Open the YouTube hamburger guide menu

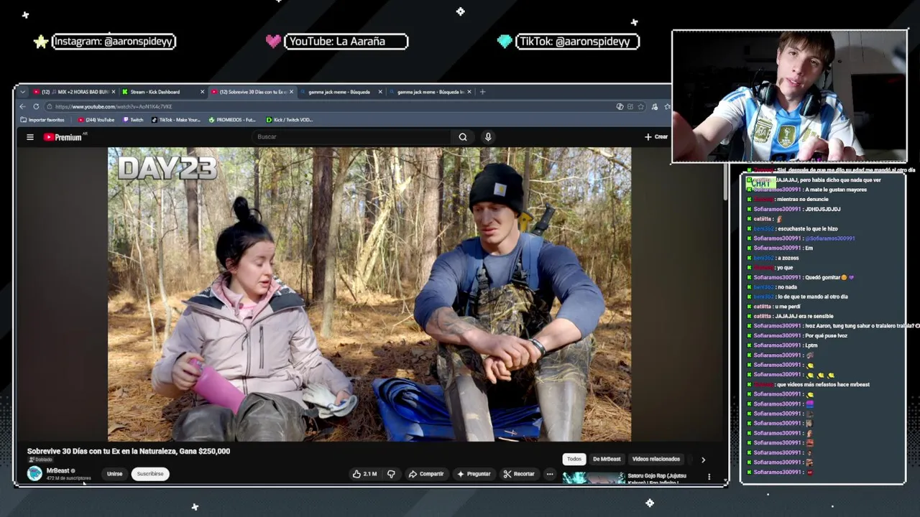tap(30, 137)
